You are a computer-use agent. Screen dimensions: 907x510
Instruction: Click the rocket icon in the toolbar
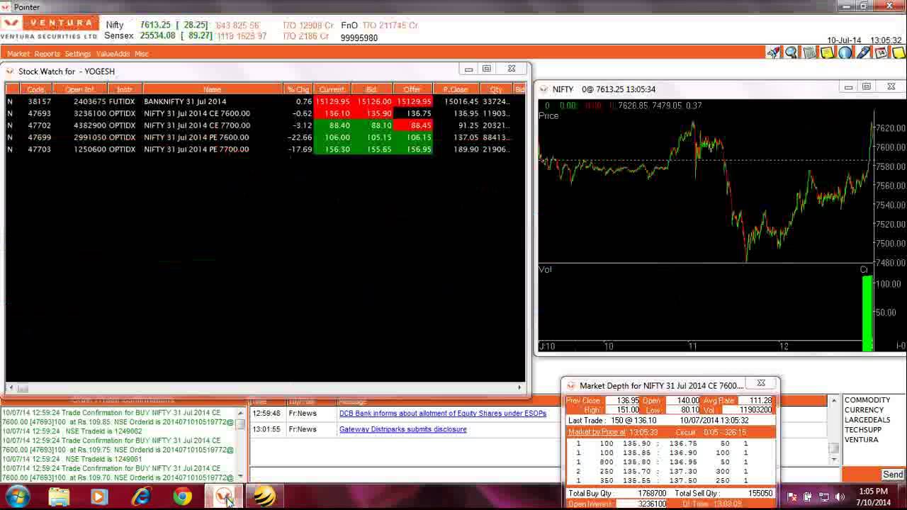pos(773,52)
